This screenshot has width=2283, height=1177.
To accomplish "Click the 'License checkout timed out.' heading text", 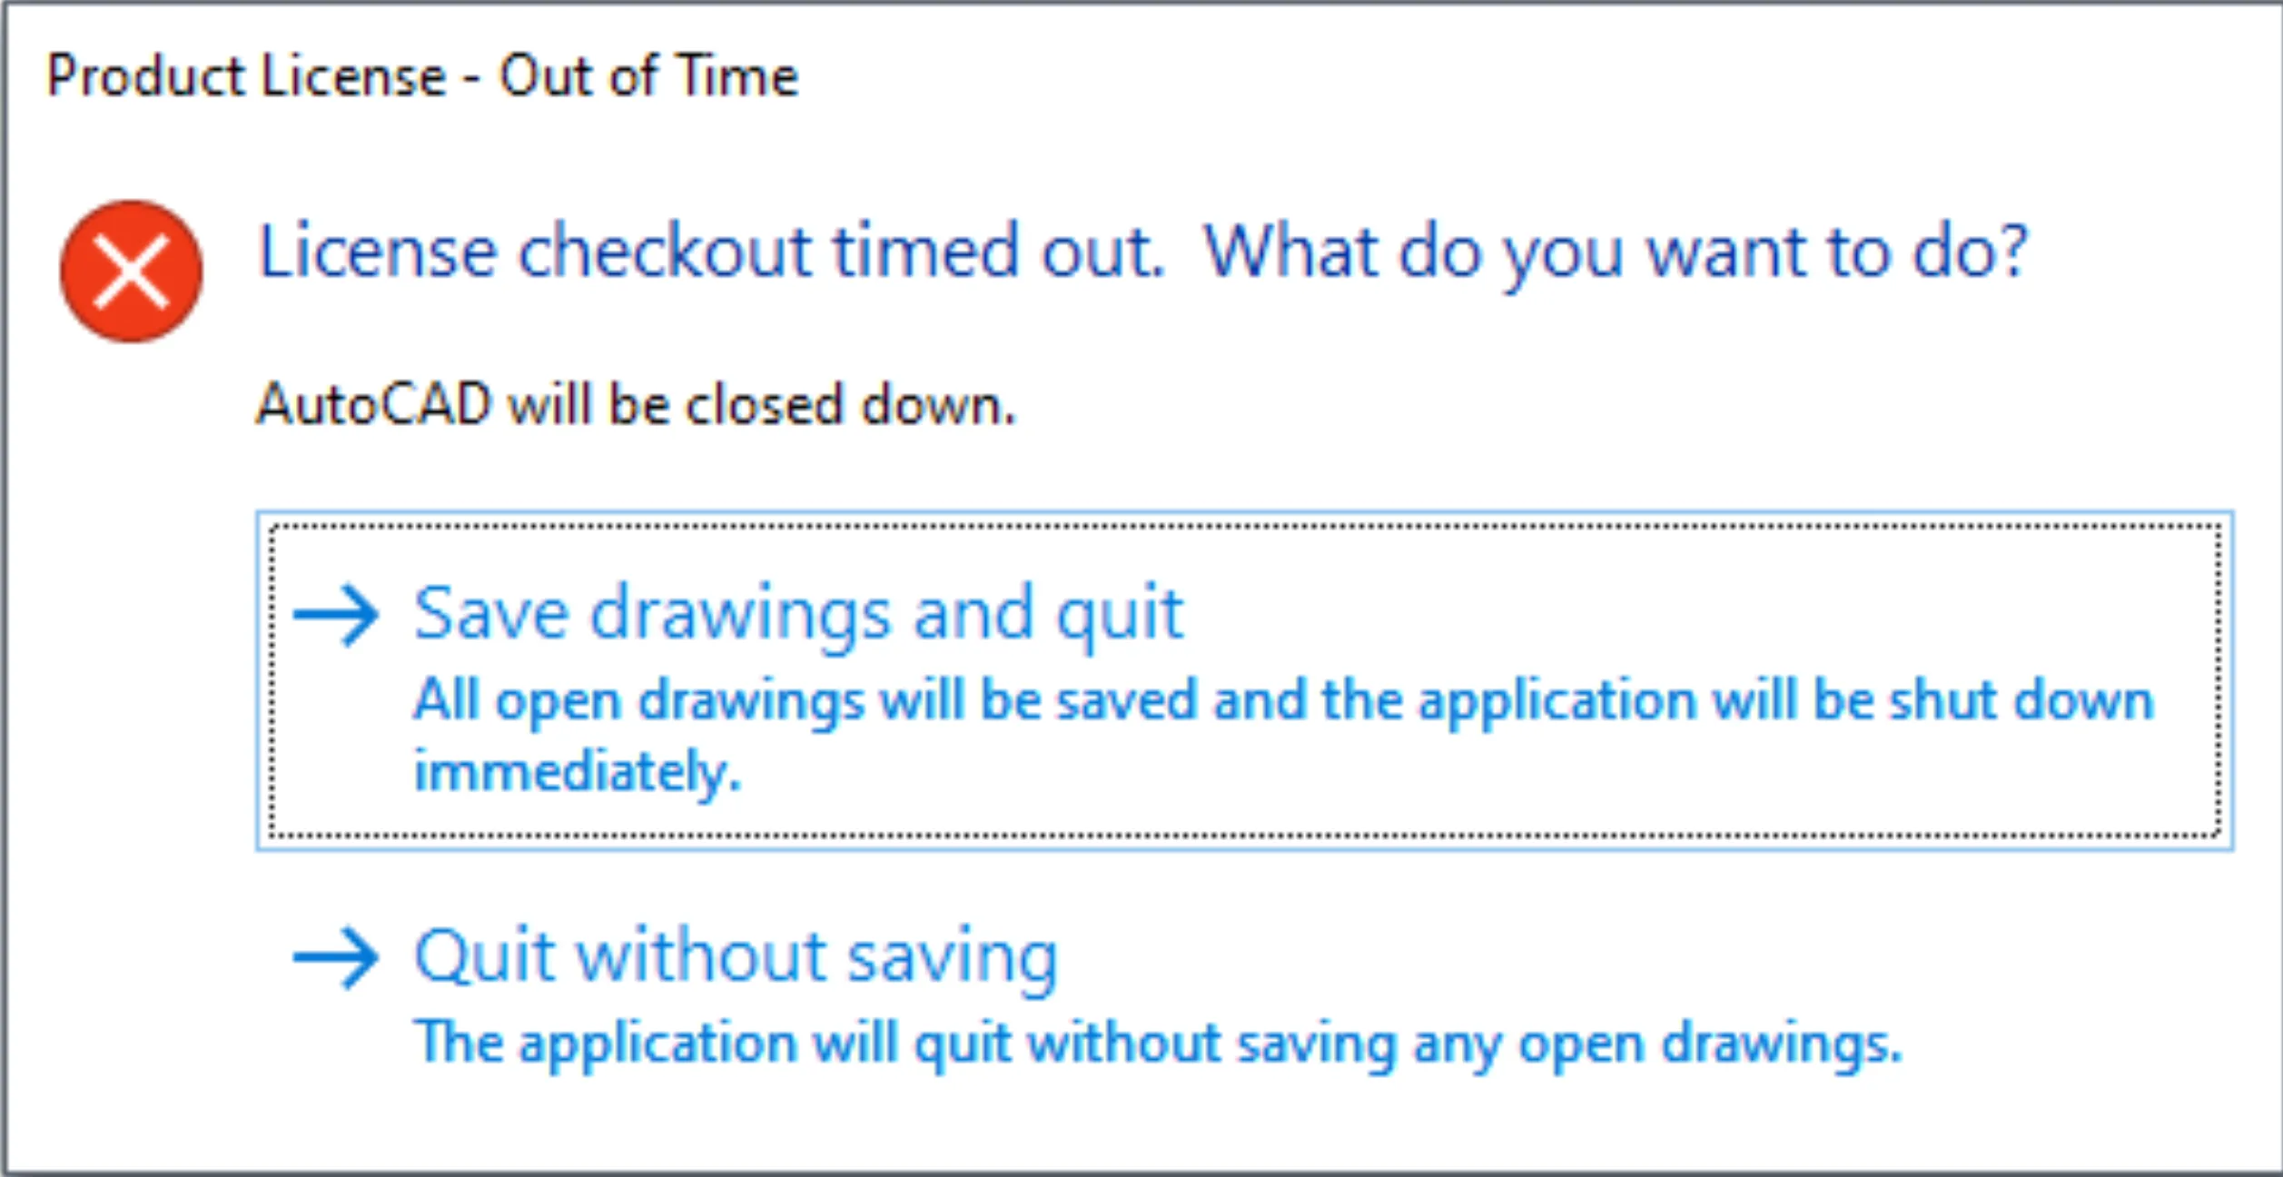I will (711, 252).
